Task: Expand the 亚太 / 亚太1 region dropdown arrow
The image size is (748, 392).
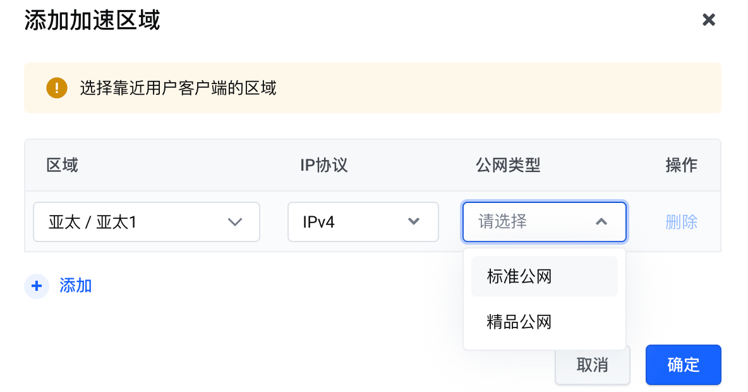Action: (x=235, y=222)
